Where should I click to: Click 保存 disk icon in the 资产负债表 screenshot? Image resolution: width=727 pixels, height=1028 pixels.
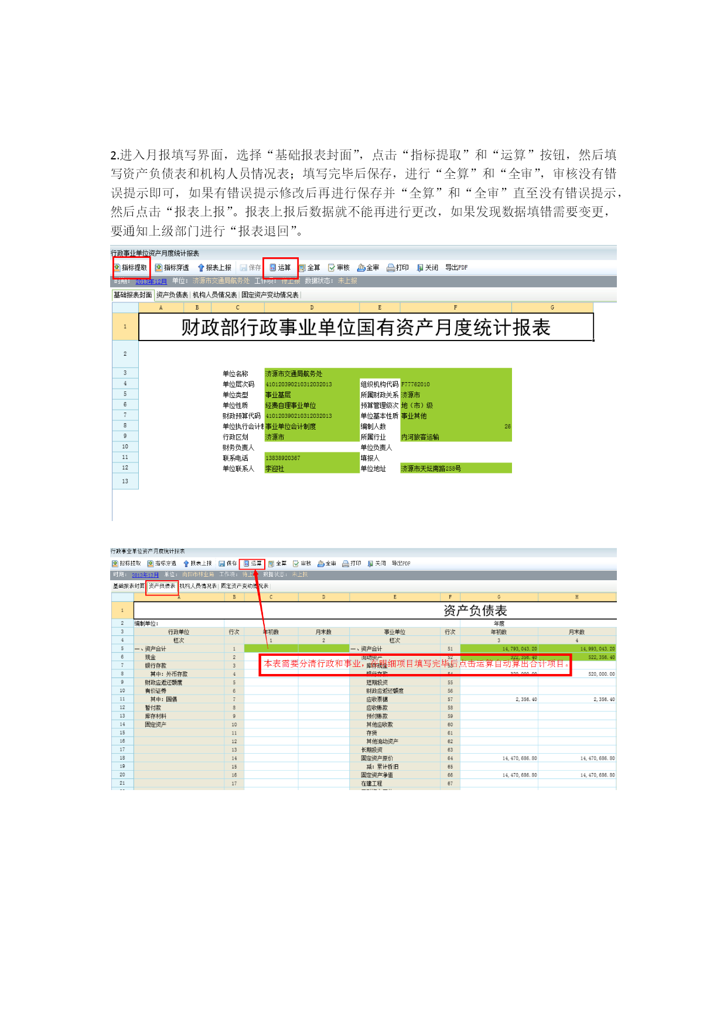point(222,564)
